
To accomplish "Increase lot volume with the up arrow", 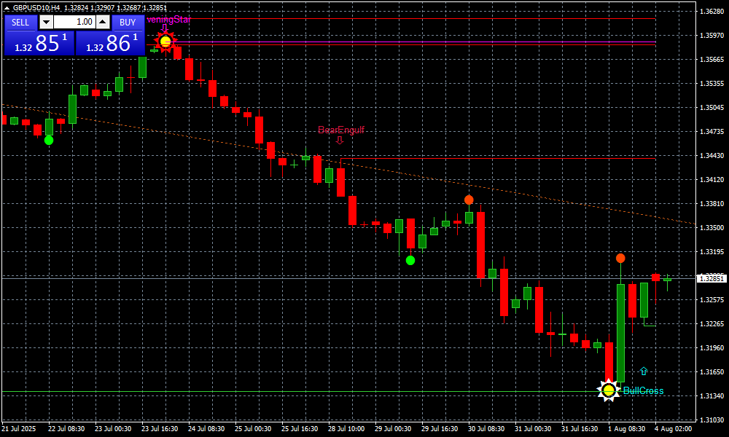I will 103,23.
